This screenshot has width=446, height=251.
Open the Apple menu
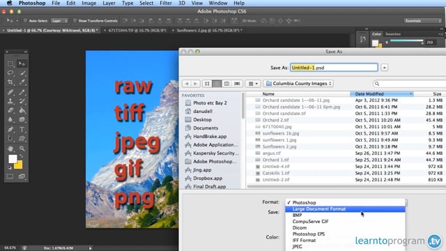coord(9,3)
